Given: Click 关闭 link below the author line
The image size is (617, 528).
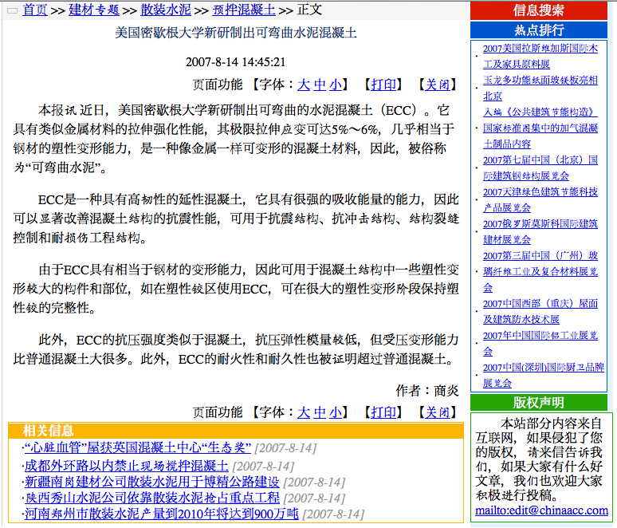Looking at the screenshot, I should (437, 412).
